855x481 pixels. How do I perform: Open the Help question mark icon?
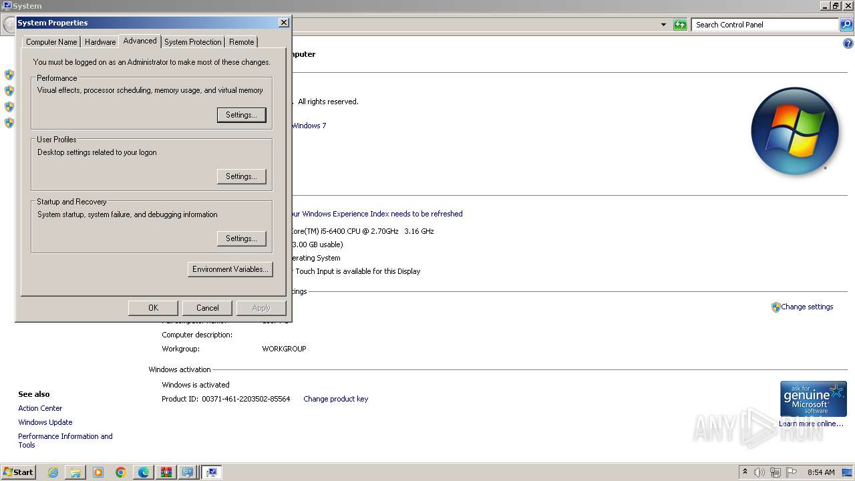848,43
